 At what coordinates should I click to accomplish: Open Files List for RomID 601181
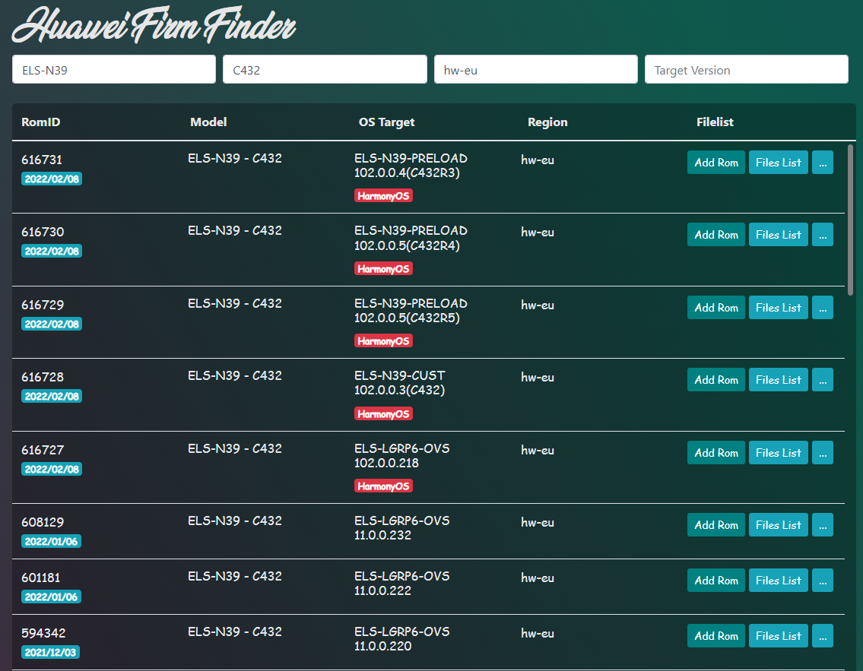tap(779, 581)
